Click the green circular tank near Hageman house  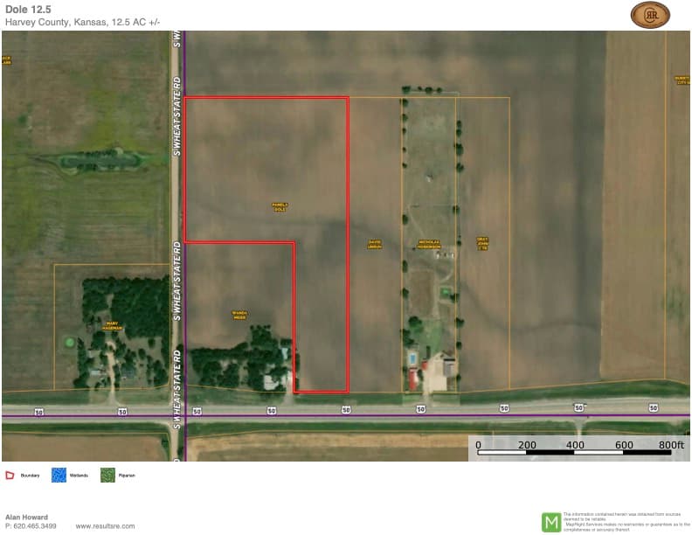click(x=70, y=343)
